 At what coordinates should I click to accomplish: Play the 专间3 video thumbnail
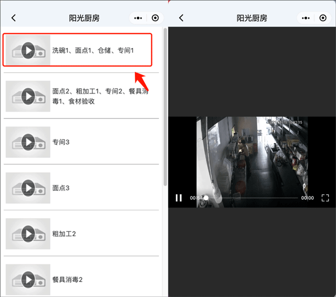(28, 142)
